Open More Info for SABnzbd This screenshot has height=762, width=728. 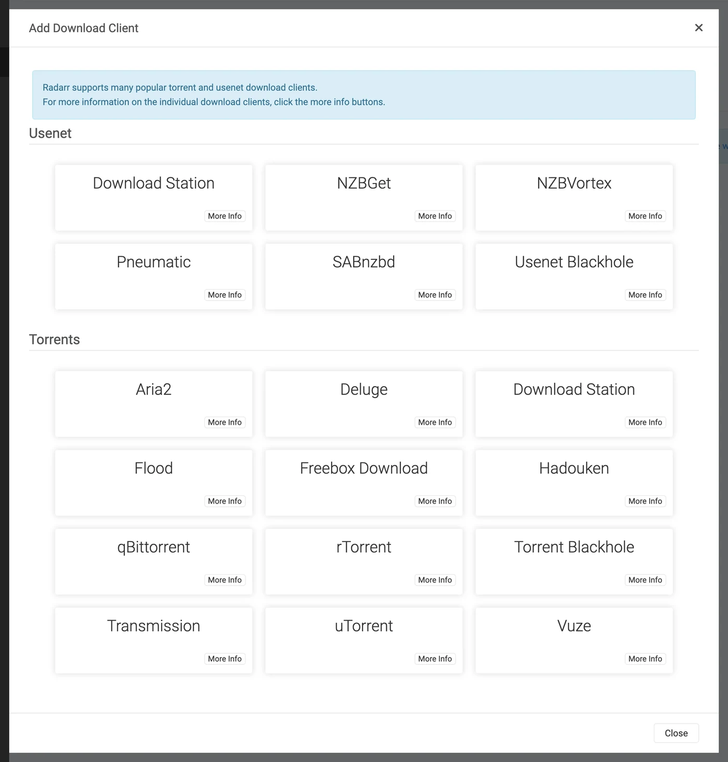435,295
